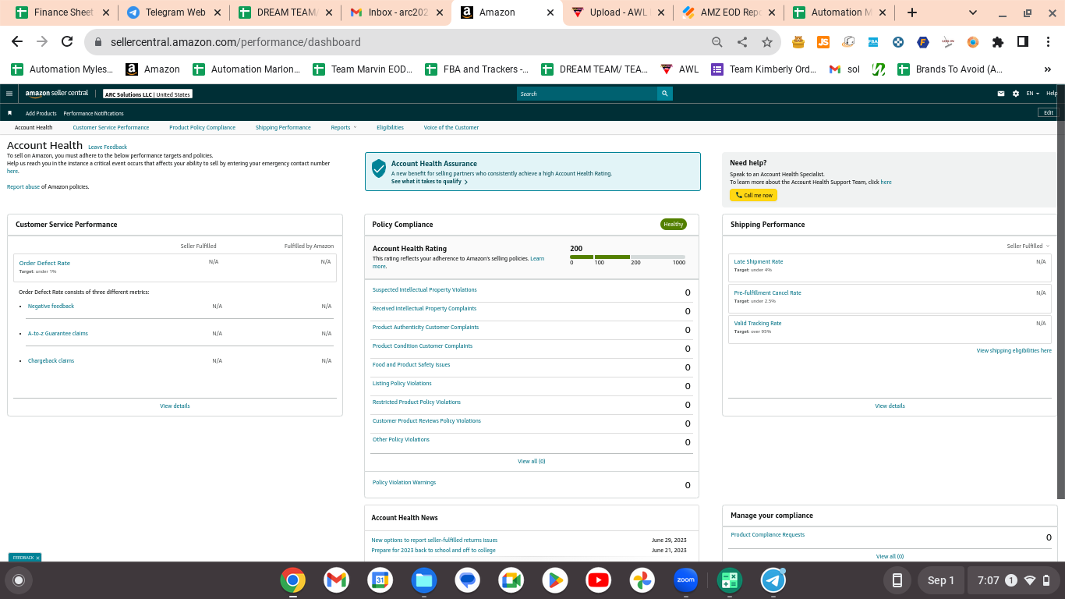1065x599 pixels.
Task: Open the system tray showing 7:07
Action: pos(1014,580)
